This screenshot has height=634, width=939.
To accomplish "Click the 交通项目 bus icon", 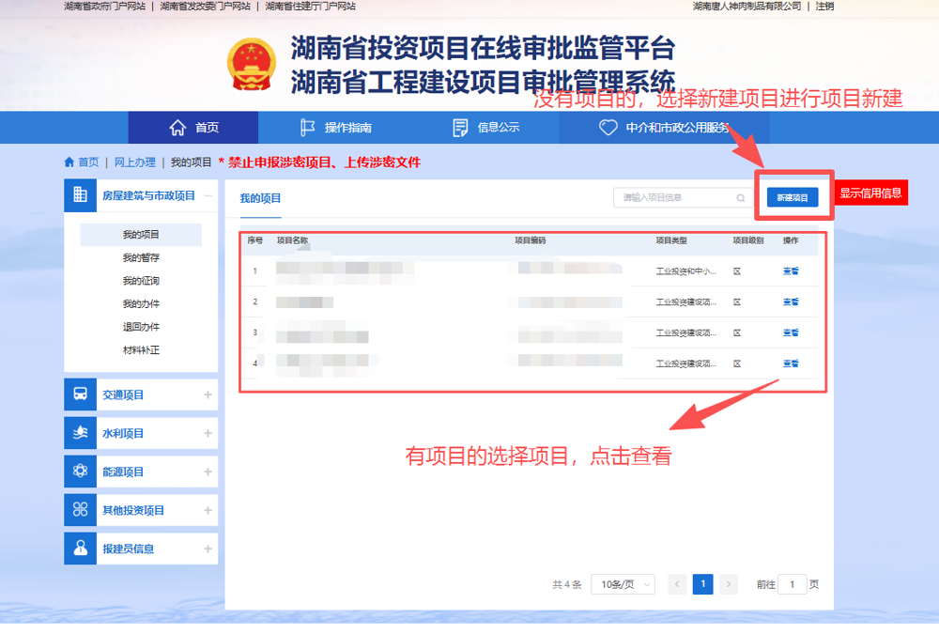I will click(x=80, y=394).
